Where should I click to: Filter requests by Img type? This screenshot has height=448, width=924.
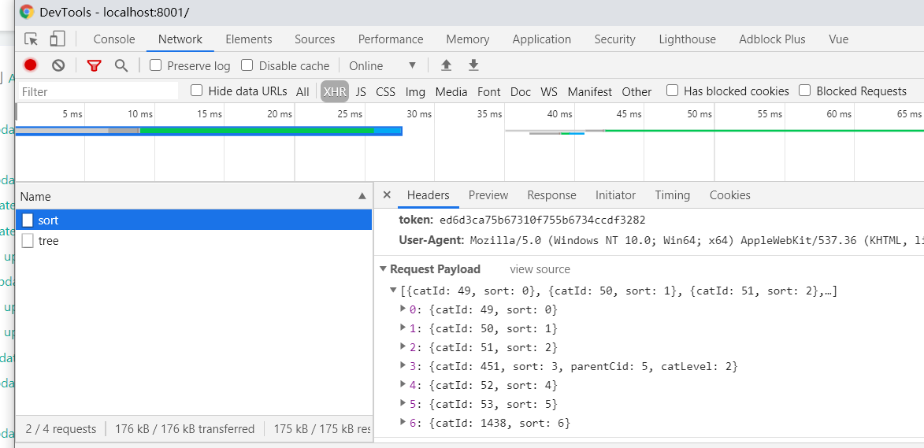coord(415,92)
